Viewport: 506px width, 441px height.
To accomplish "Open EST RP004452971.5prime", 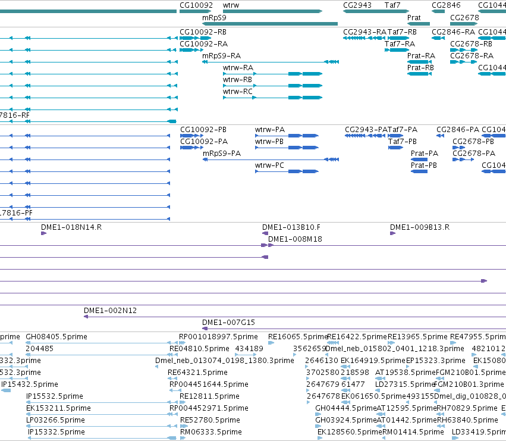I will (209, 408).
